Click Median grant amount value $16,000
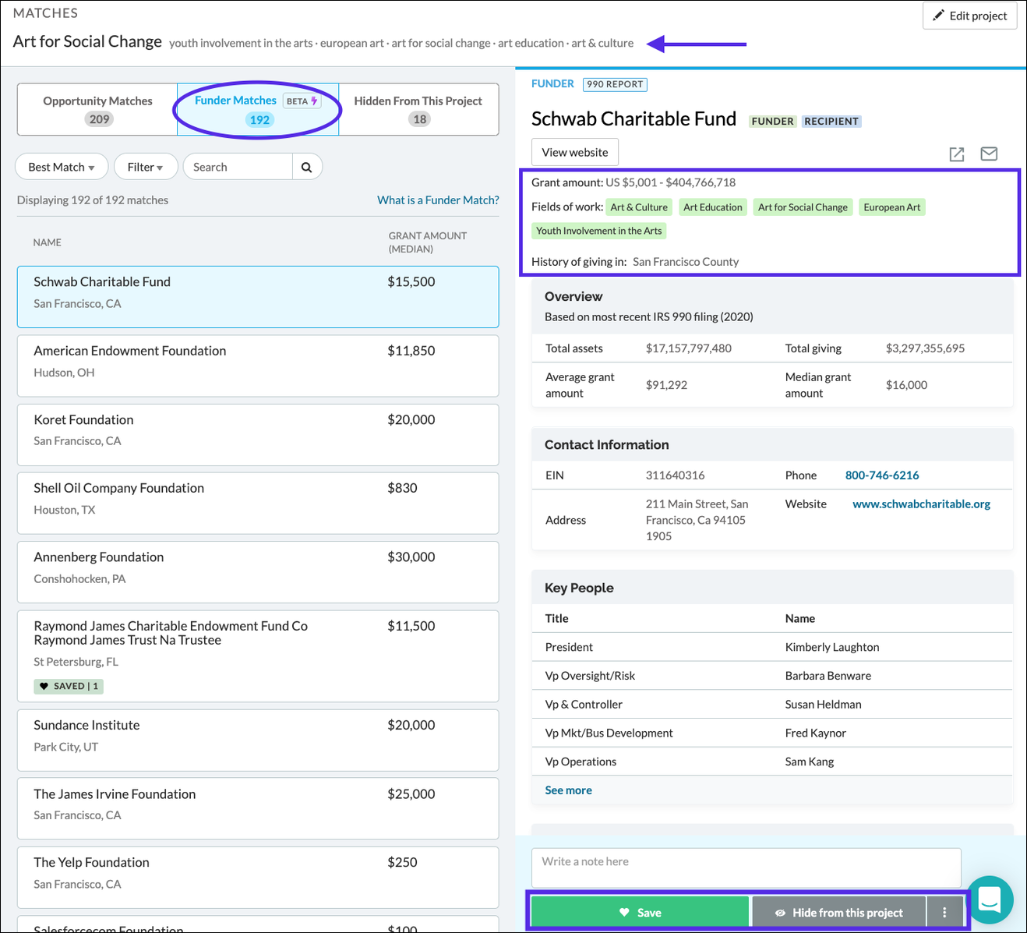Viewport: 1027px width, 933px height. point(906,385)
